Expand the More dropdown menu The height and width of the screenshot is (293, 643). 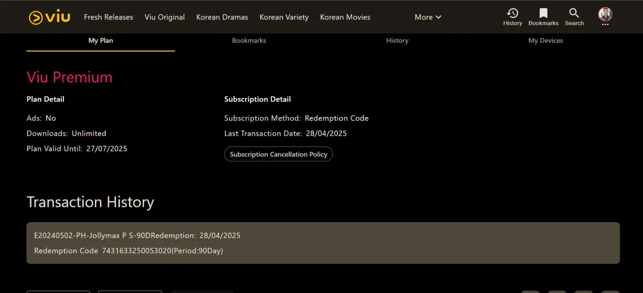[428, 17]
